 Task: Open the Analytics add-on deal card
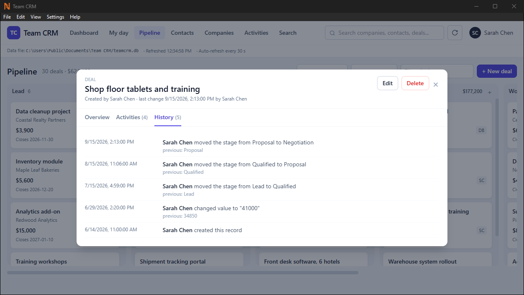click(44, 225)
